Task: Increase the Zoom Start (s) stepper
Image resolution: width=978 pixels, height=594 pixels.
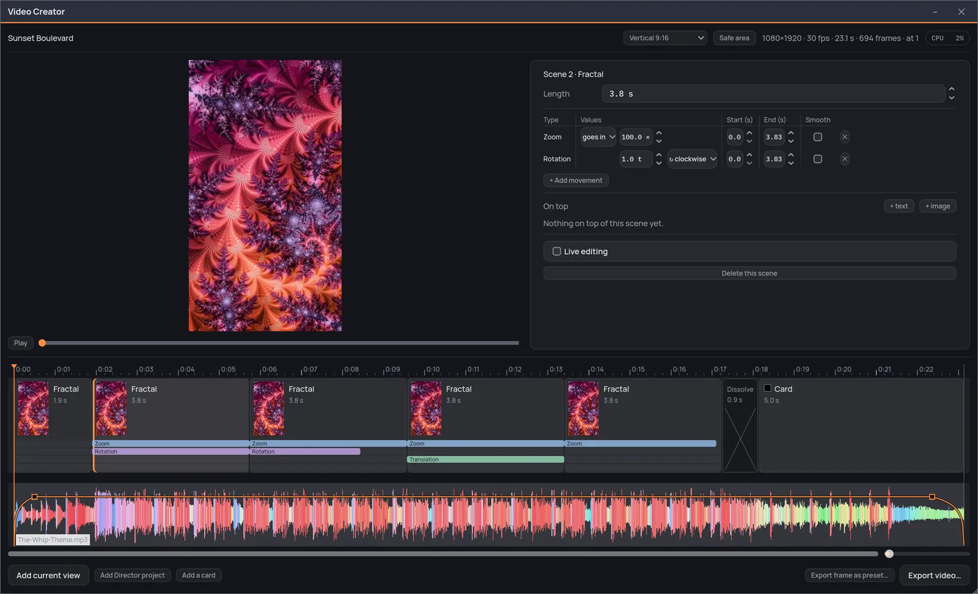Action: (x=749, y=133)
